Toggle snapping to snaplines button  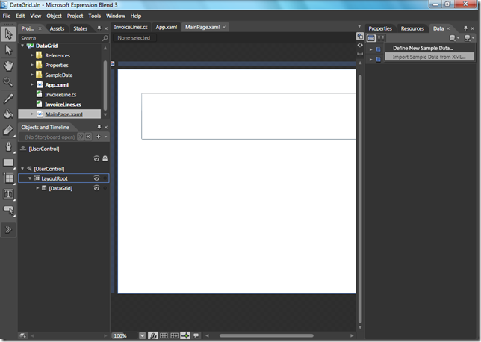coord(185,335)
